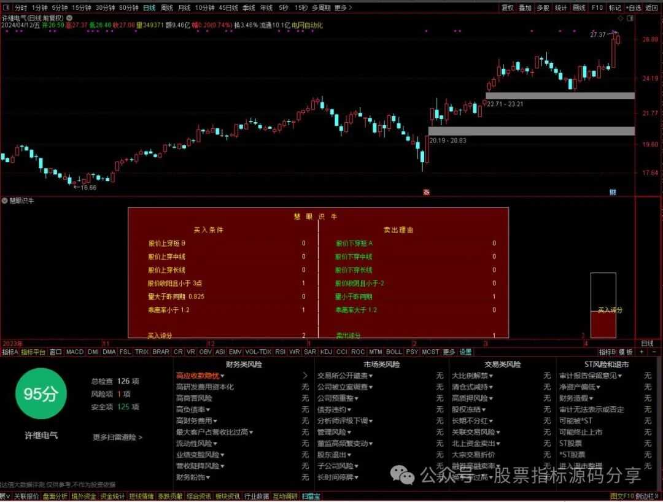The image size is (663, 502).
Task: Click the plus zoom button at indicator bar
Action: point(642,352)
